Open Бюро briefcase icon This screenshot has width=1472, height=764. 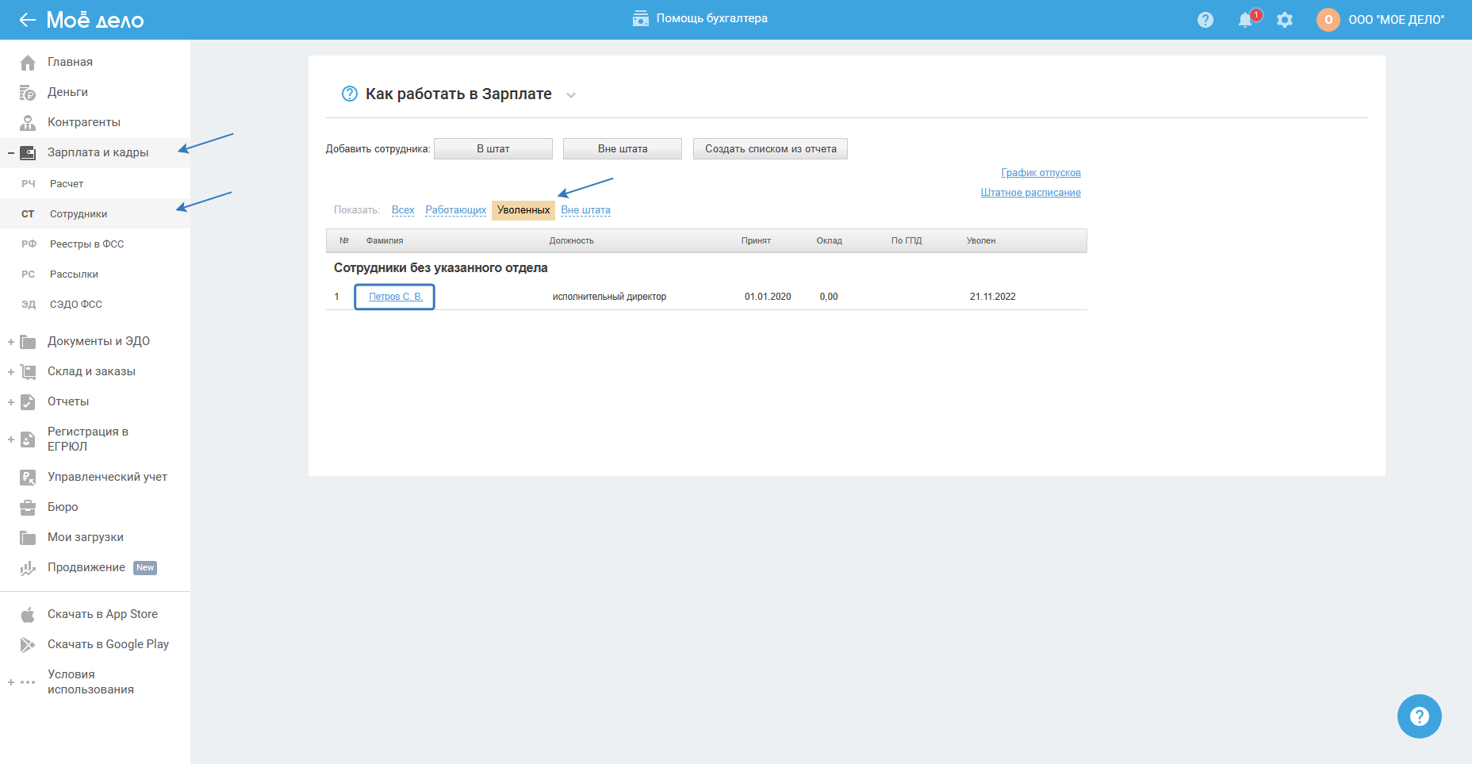(x=28, y=507)
